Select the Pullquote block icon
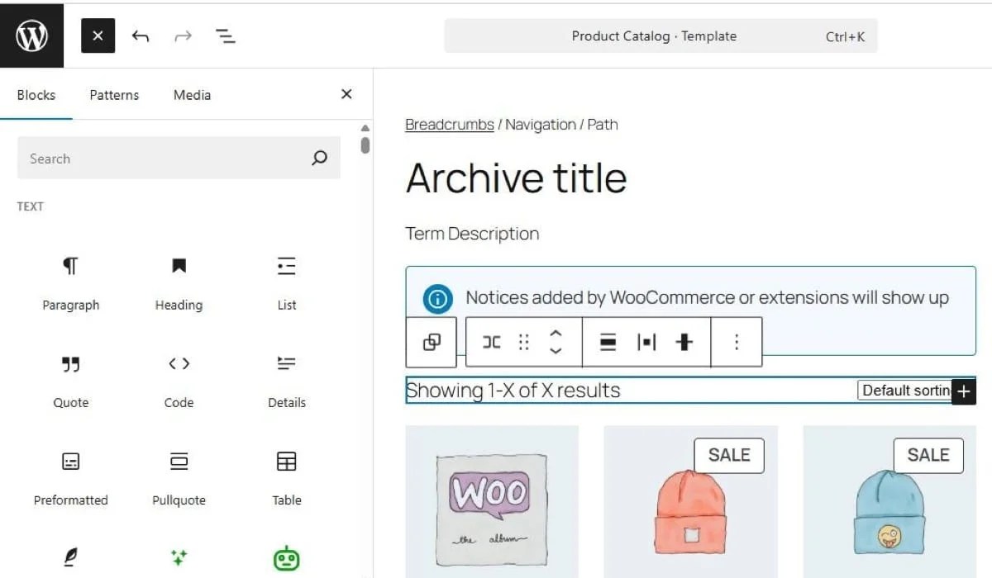992x578 pixels. [178, 461]
